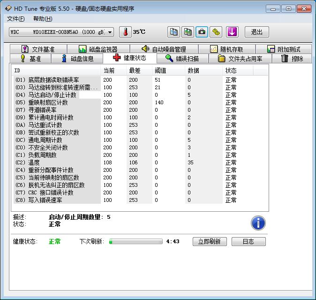Click the copy info to clipboard icon
Image resolution: width=316 pixels, height=300 pixels.
173,32
